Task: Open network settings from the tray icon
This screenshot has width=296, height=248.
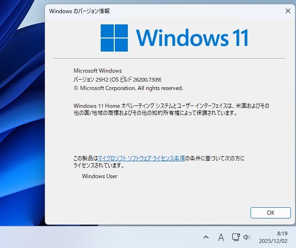Action: click(x=236, y=237)
